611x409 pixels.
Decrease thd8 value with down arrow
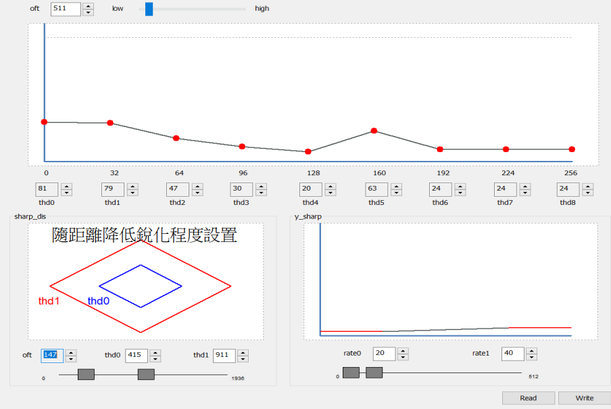click(589, 193)
